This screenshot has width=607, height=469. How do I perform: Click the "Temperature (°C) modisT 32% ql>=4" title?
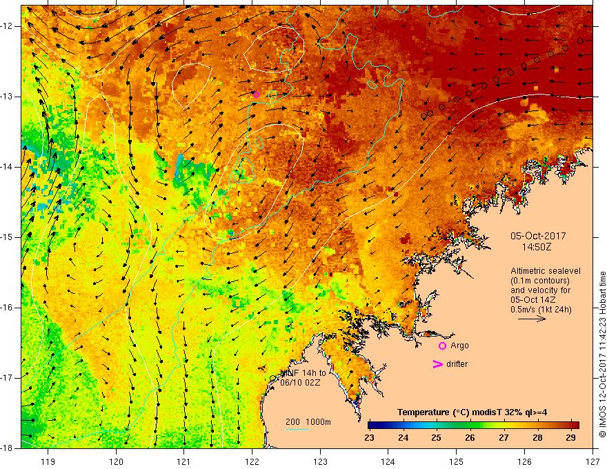point(472,412)
